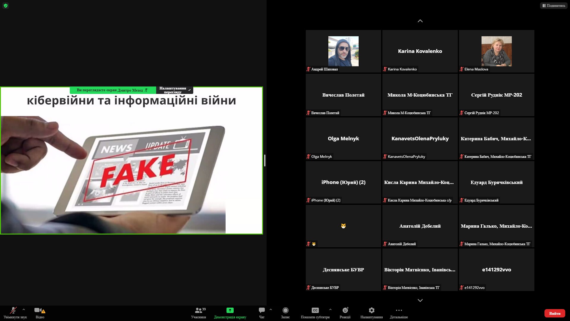
Task: Click the green encryption shield icon
Action: (x=6, y=6)
